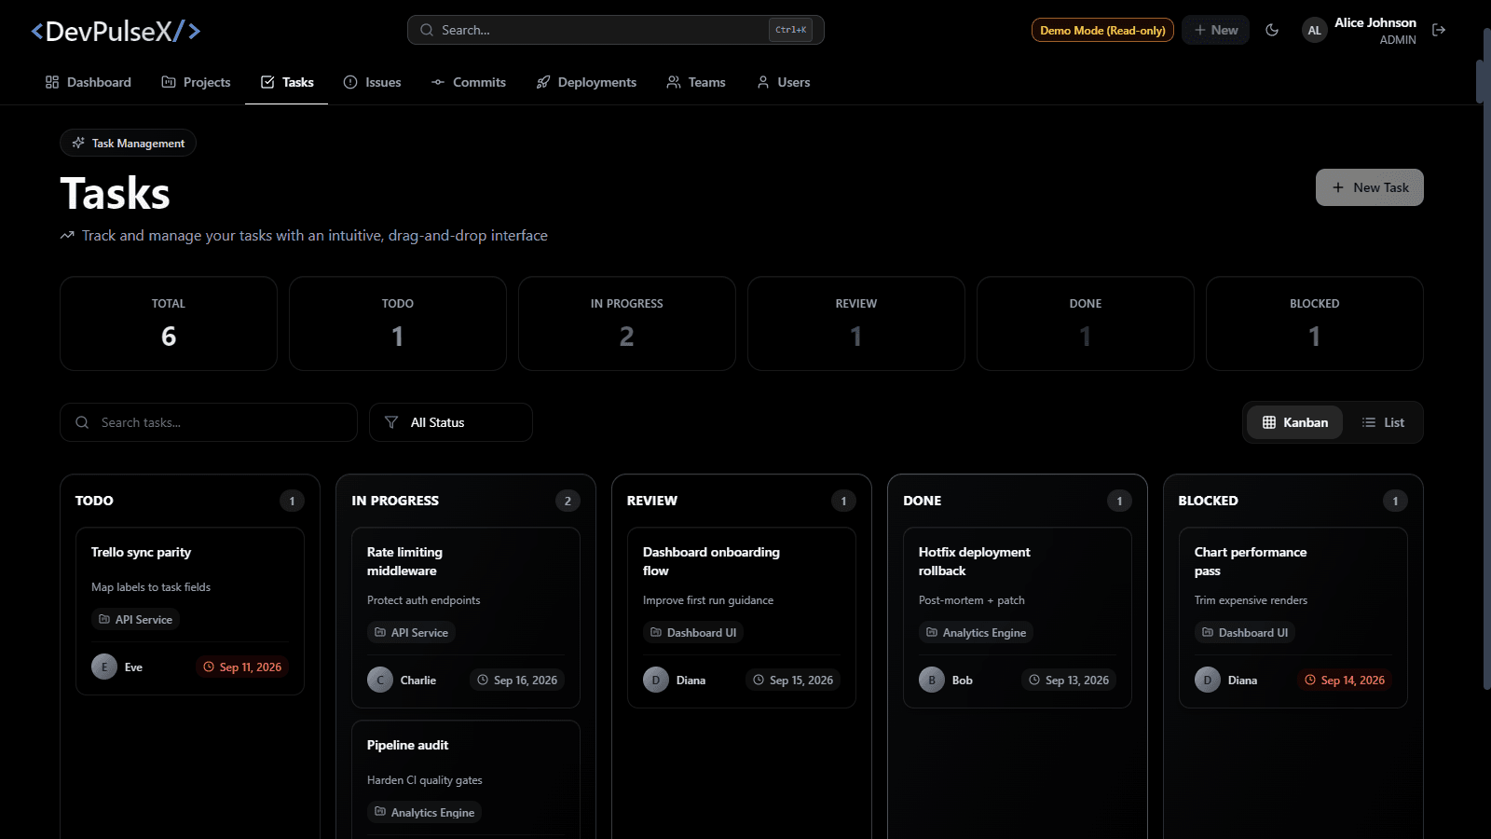Open the AL user avatar

pos(1314,31)
